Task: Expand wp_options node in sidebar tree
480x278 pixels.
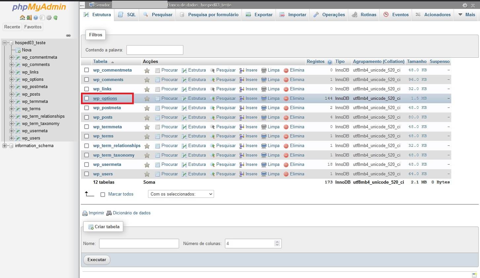Action: click(11, 79)
